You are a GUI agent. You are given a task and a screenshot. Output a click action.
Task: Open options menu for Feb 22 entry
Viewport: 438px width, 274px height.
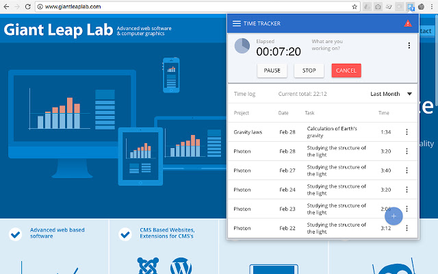point(407,228)
